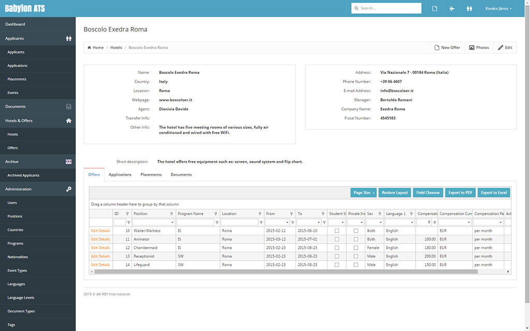This screenshot has height=331, width=530.
Task: Tick the Student checkbox for Receptionist row
Action: point(336,257)
